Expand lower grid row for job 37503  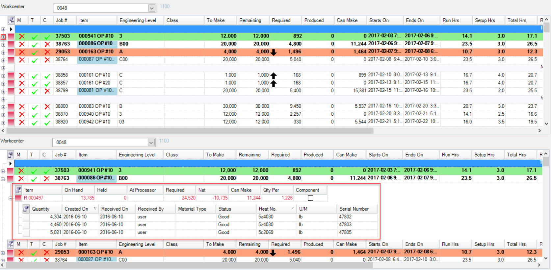[3, 171]
